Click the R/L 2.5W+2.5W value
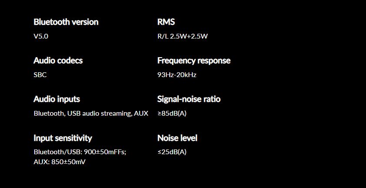 pos(182,36)
